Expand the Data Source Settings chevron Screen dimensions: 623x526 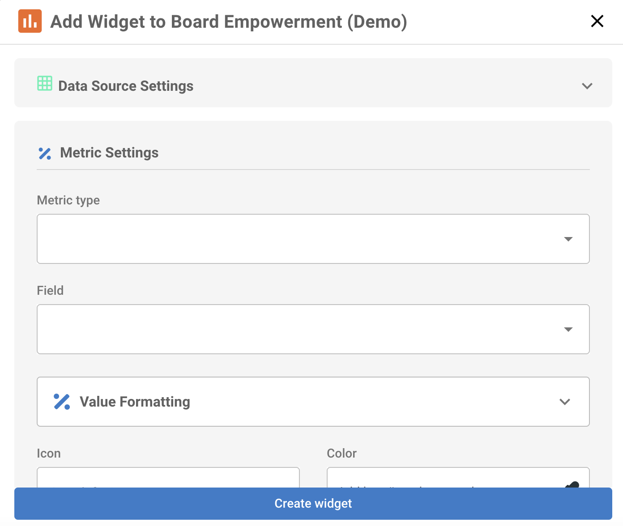587,86
